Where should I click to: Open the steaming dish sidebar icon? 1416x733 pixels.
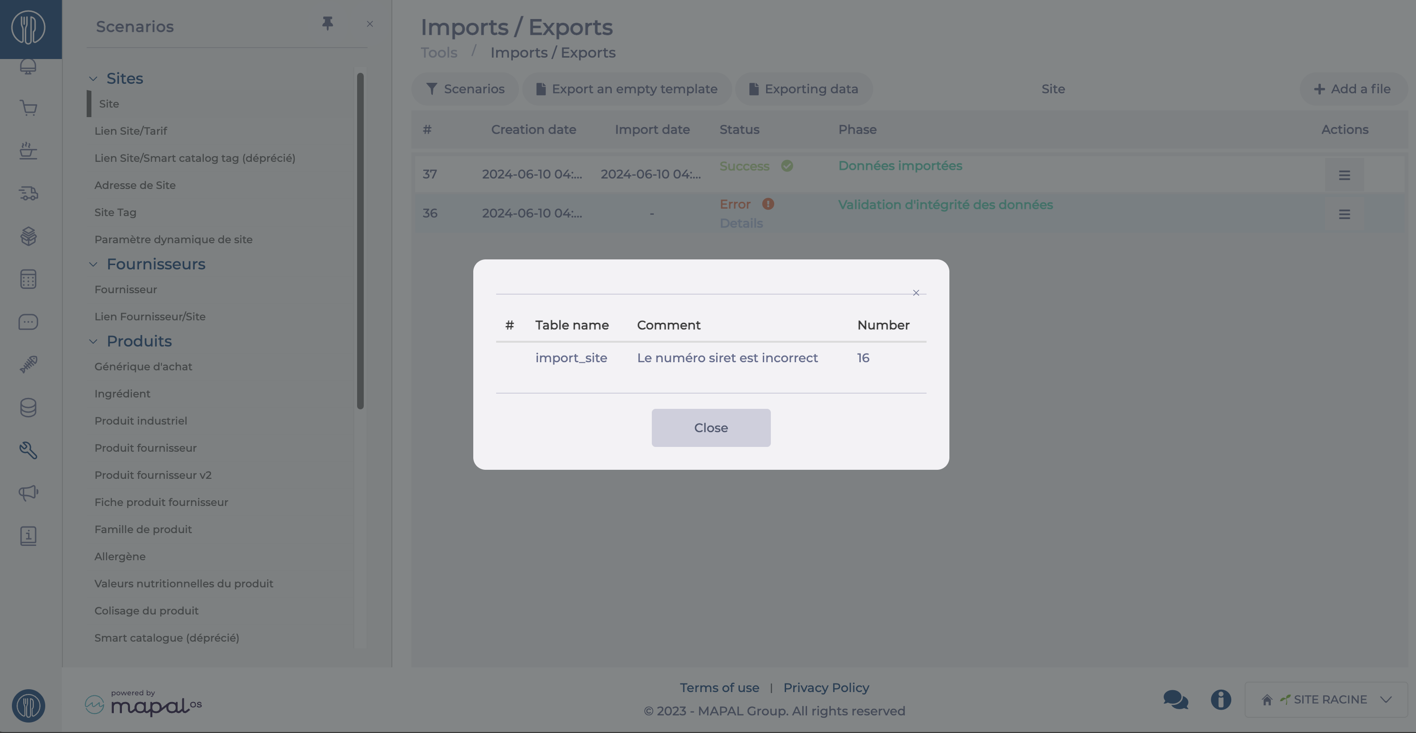pos(28,150)
